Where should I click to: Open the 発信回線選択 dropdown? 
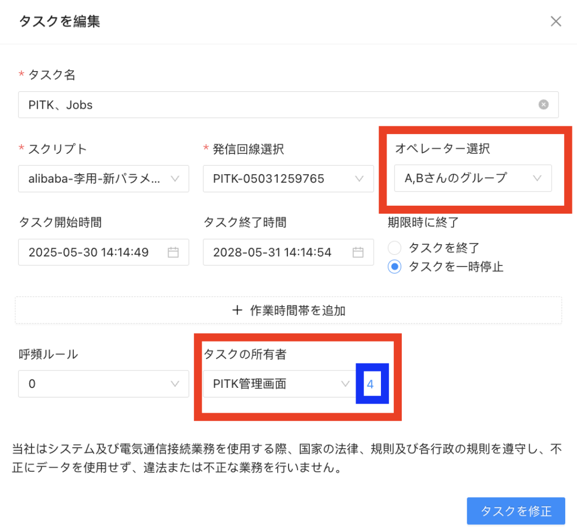coord(288,179)
